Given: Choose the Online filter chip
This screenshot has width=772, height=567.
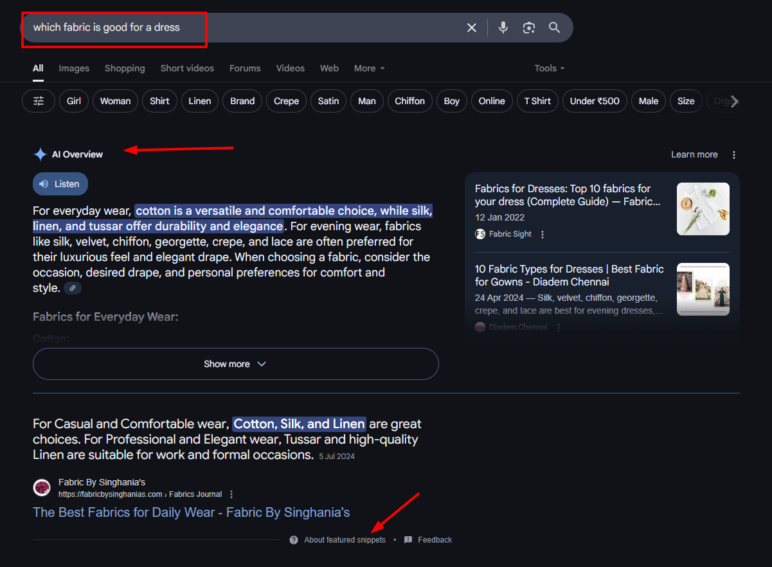Looking at the screenshot, I should click(x=492, y=101).
